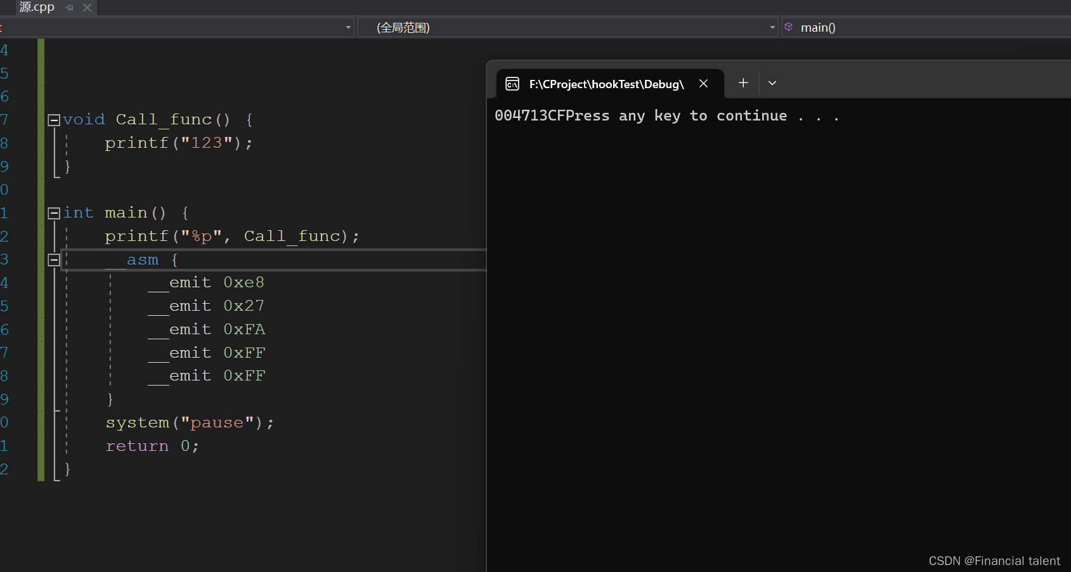Image resolution: width=1071 pixels, height=572 pixels.
Task: Click the printf("%p", Call_func) line
Action: tap(232, 236)
